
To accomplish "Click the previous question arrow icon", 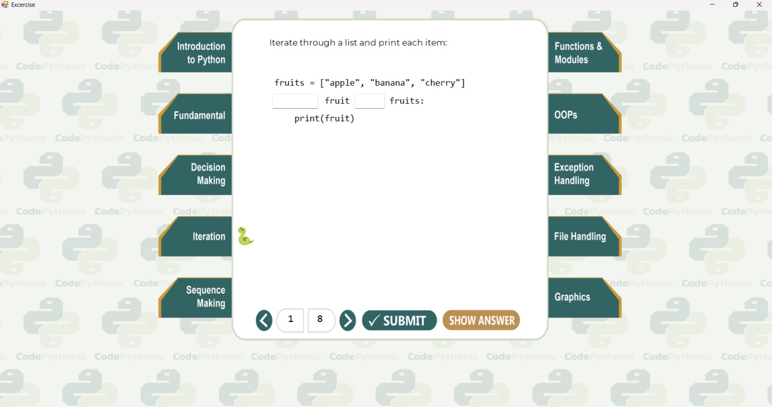I will point(264,320).
